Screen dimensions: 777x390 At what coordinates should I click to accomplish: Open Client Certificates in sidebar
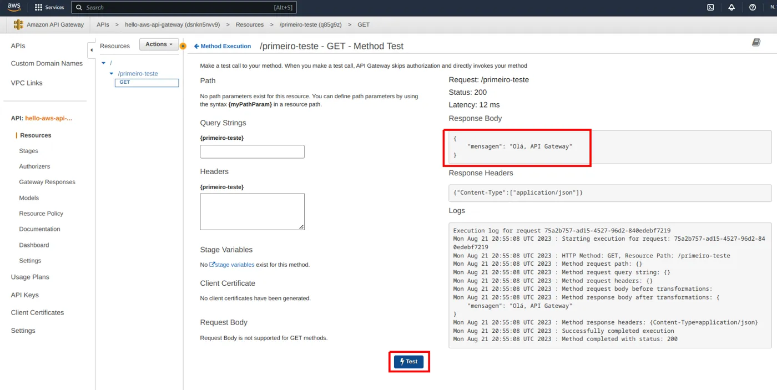37,312
